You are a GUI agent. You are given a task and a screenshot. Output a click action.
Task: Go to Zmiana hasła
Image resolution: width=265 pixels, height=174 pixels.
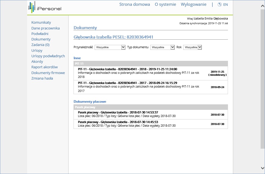tap(42, 78)
